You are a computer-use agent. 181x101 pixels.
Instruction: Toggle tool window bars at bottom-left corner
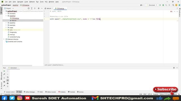click(x=1, y=94)
